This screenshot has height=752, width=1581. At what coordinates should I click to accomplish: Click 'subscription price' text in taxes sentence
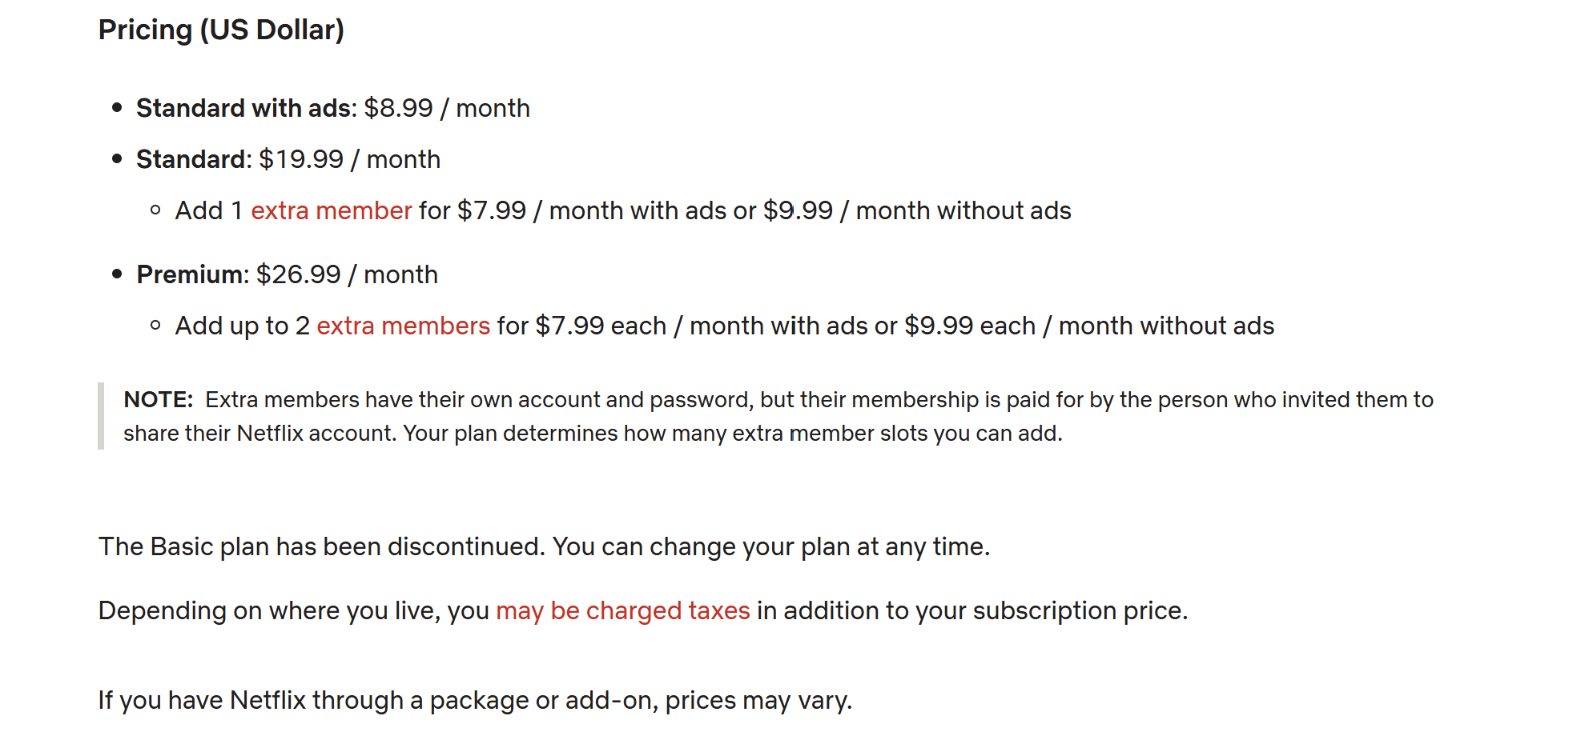coord(1077,610)
